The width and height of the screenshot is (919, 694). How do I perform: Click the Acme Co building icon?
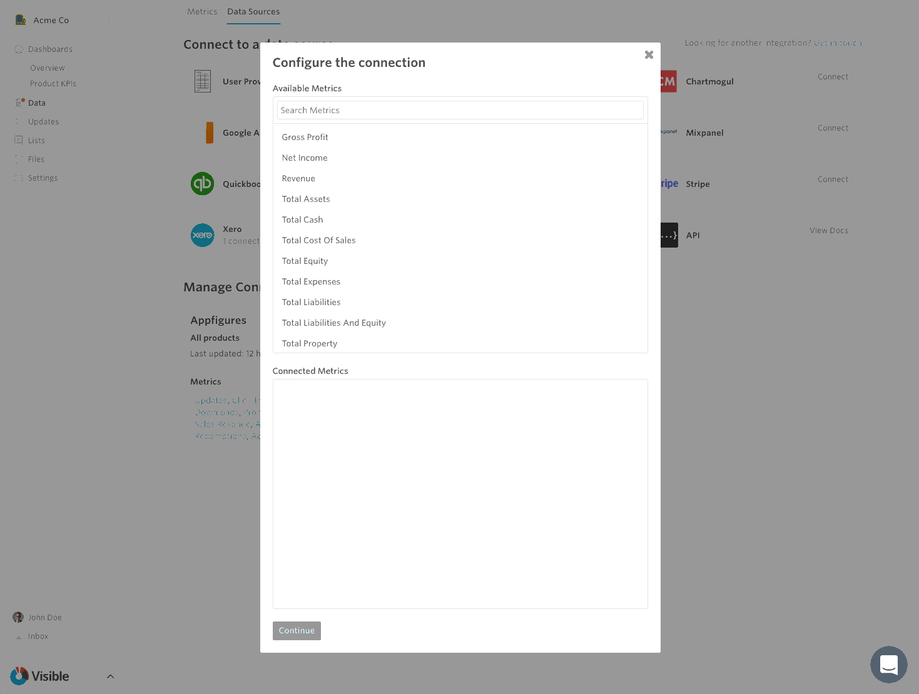[21, 20]
